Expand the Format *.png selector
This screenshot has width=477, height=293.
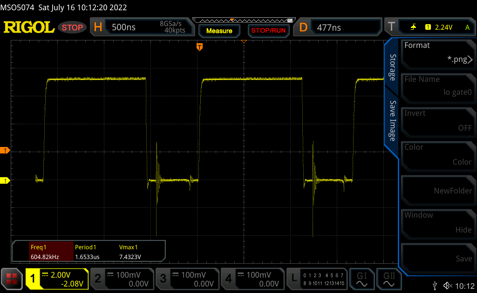(x=438, y=53)
